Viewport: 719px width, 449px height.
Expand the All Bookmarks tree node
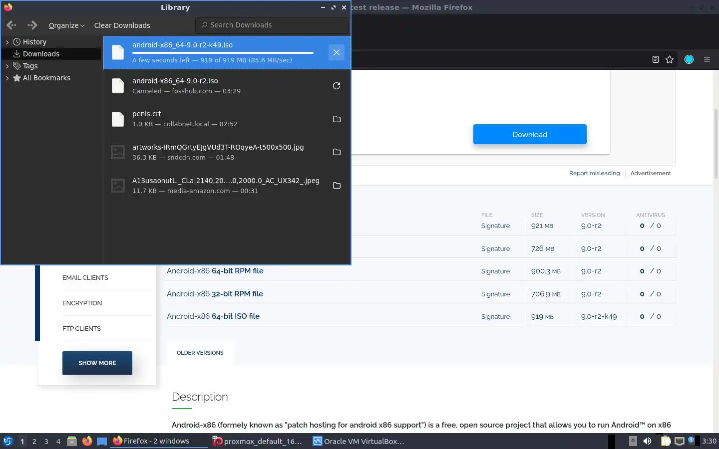tap(7, 78)
